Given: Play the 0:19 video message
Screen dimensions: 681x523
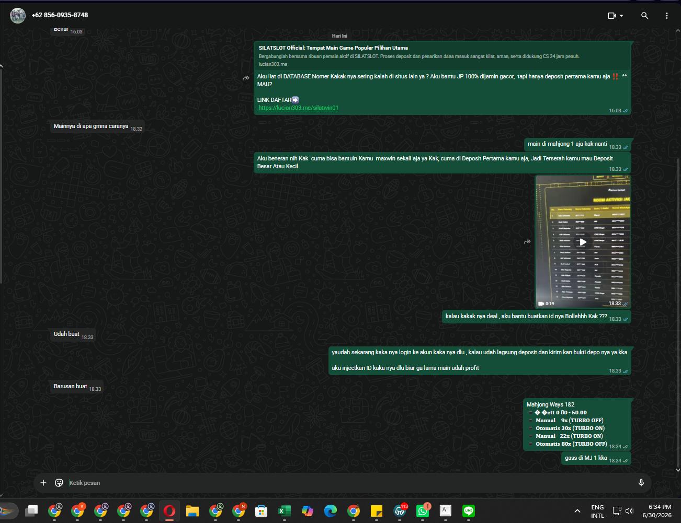Looking at the screenshot, I should 583,242.
